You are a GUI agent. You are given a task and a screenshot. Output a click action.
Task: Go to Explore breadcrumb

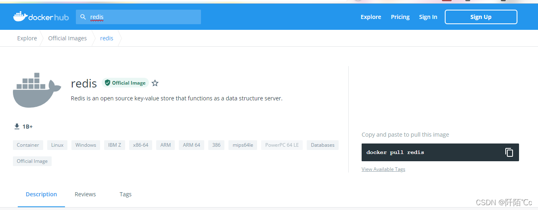tap(27, 38)
